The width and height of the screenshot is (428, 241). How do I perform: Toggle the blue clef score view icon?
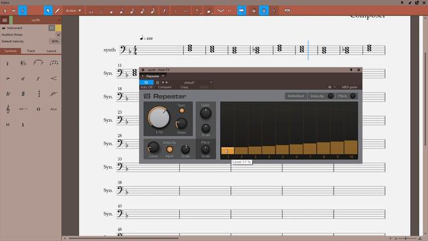point(23,11)
